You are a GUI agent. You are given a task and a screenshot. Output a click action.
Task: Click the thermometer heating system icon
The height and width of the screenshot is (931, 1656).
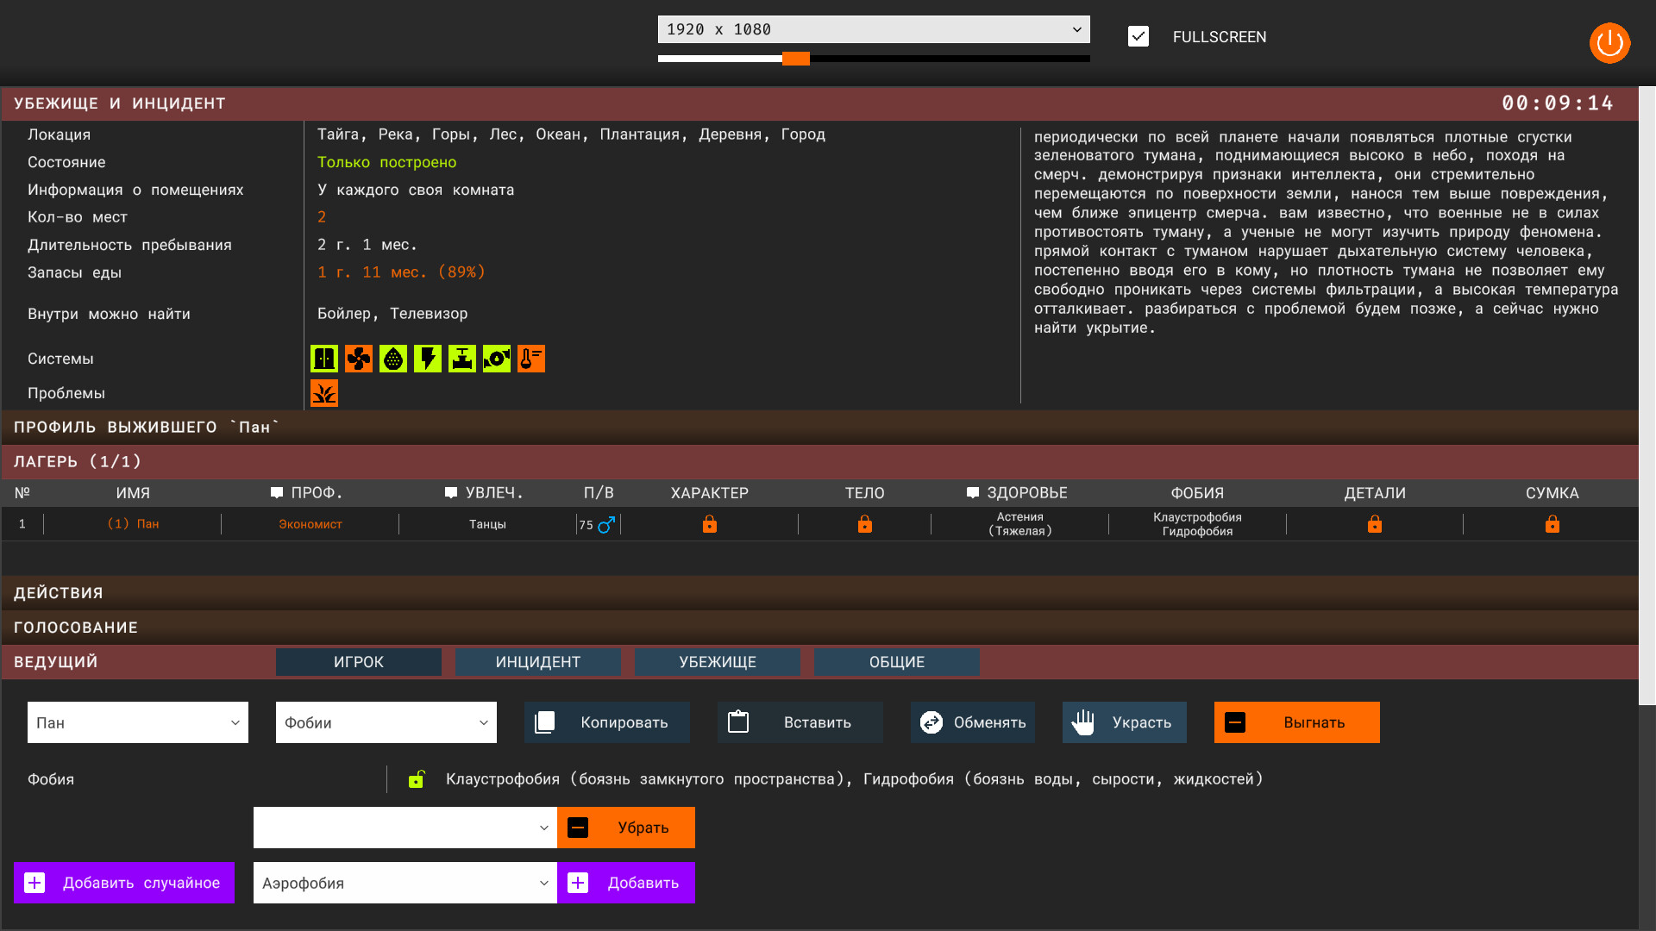pyautogui.click(x=530, y=359)
